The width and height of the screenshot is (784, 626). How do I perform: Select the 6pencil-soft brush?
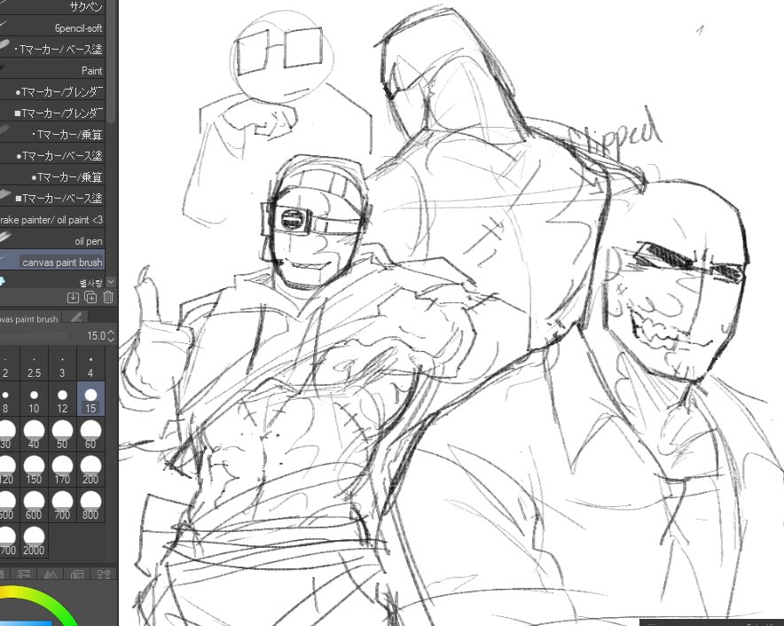coord(52,28)
